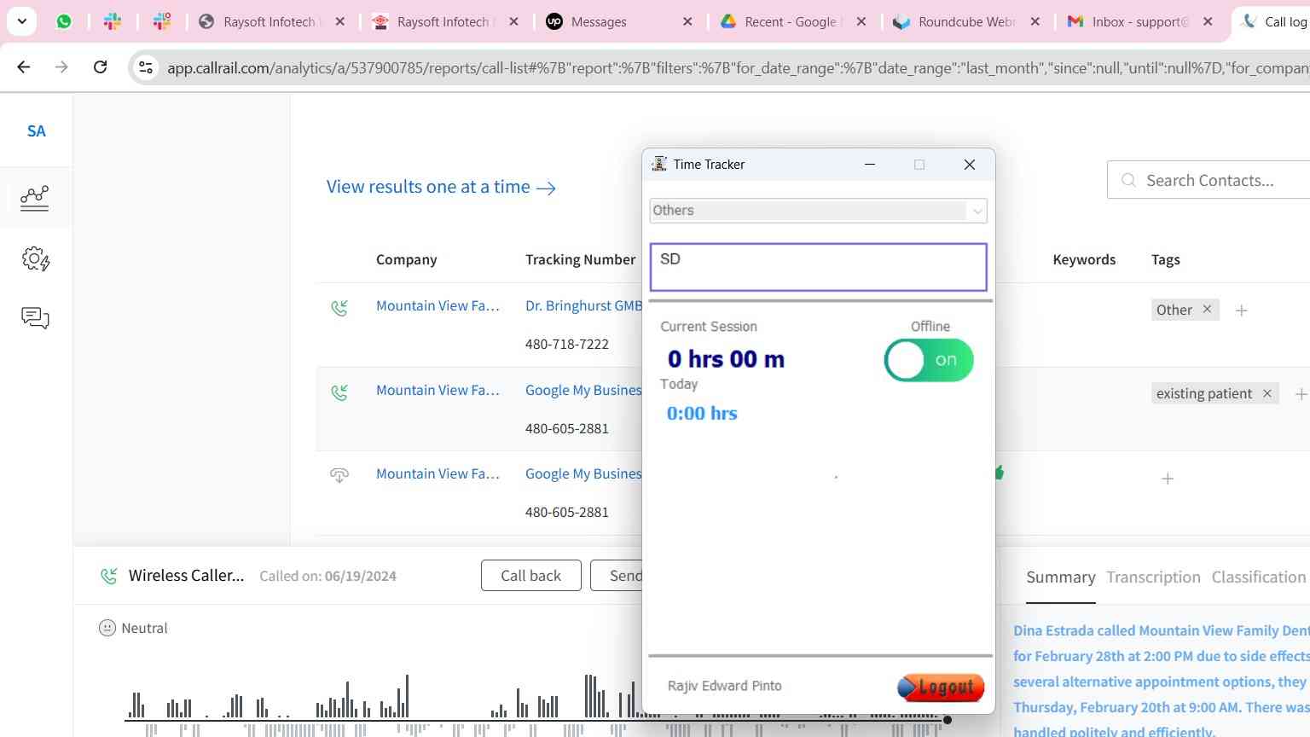
Task: Open Dr. Bringhurst GMB tracking number link
Action: (x=583, y=305)
